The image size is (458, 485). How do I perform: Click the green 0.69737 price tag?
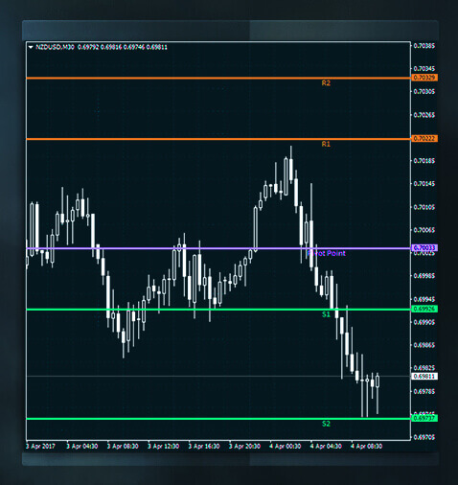pyautogui.click(x=424, y=418)
